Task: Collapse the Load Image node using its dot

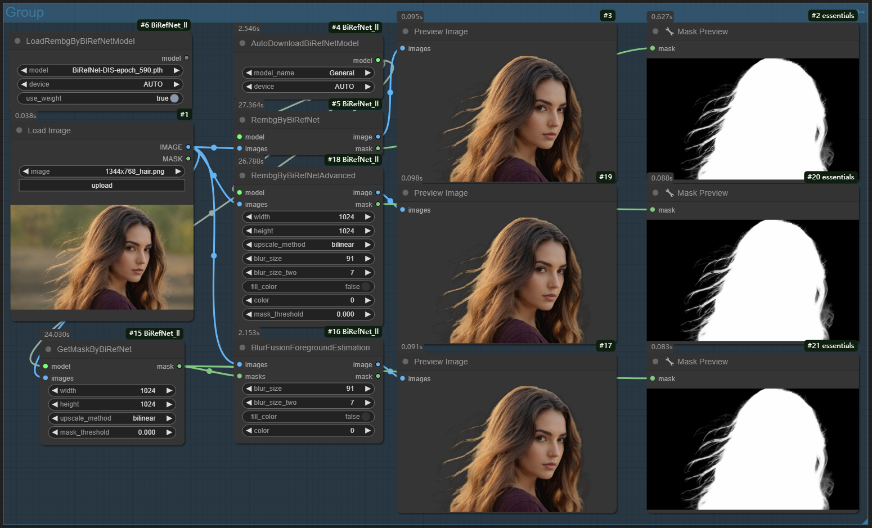Action: click(19, 130)
